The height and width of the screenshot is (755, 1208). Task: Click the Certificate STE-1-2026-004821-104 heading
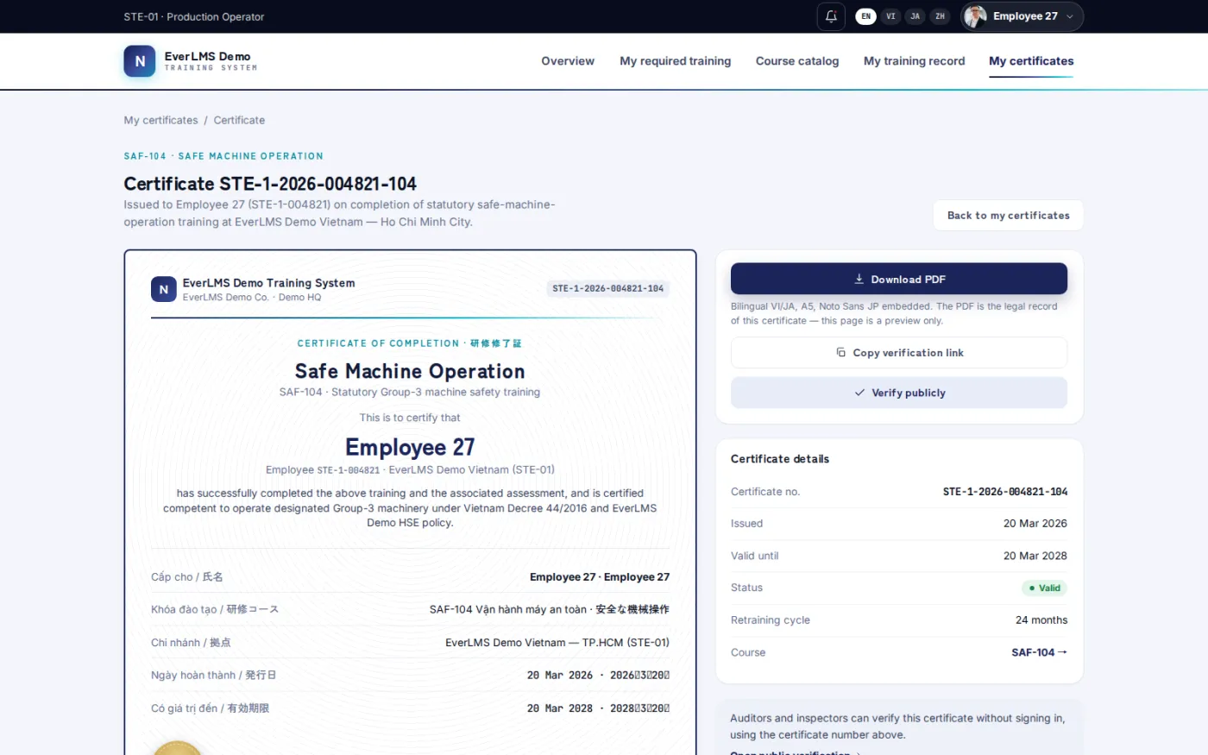tap(270, 184)
